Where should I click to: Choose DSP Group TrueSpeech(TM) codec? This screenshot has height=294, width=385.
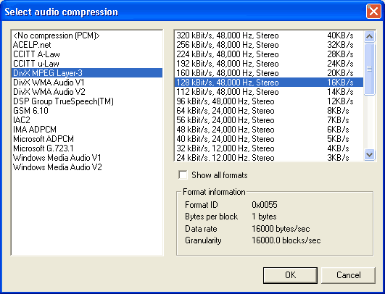87,101
